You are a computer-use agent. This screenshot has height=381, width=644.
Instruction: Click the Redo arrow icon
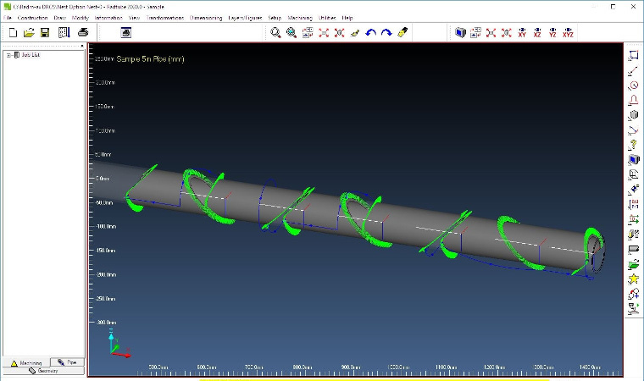[386, 32]
